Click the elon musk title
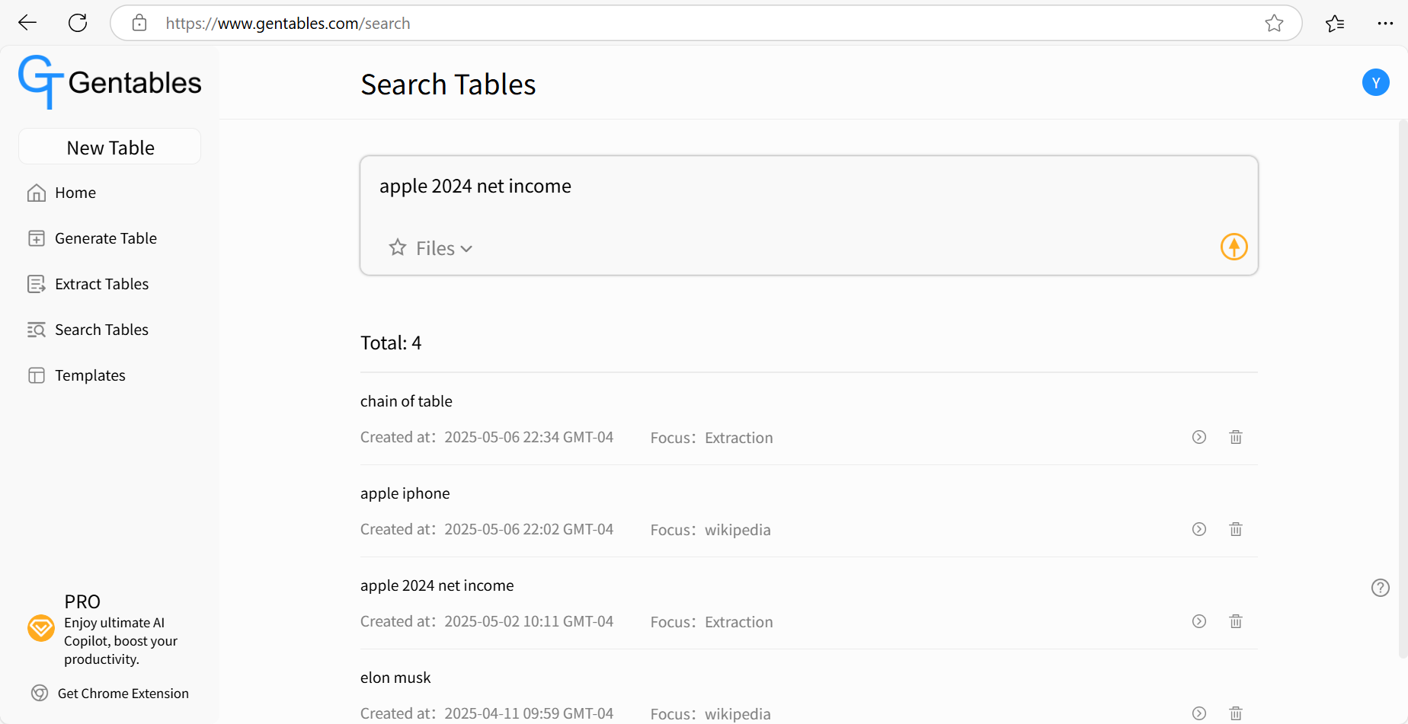This screenshot has width=1408, height=724. click(x=395, y=678)
